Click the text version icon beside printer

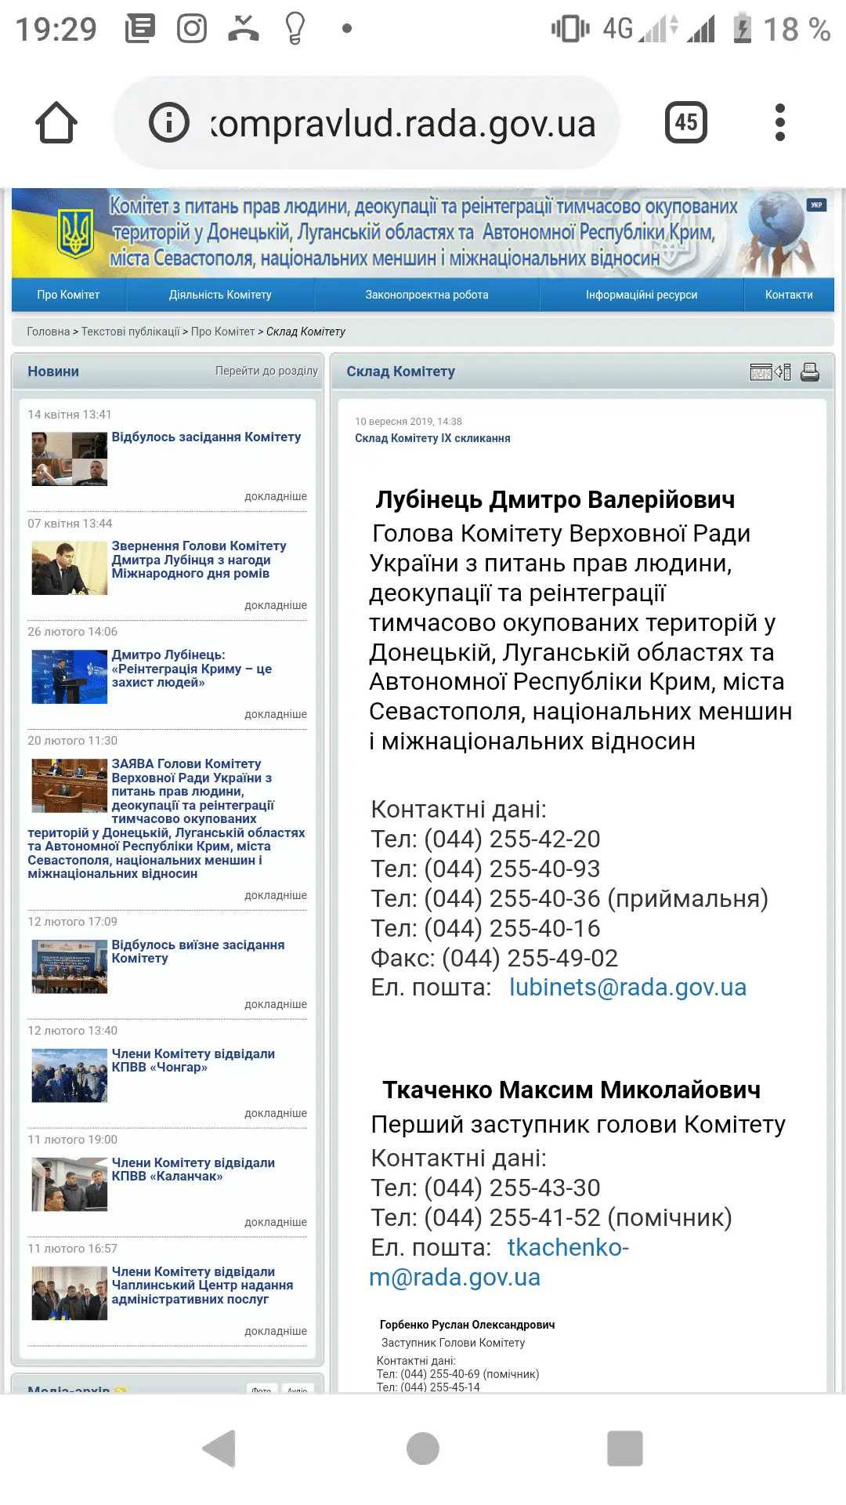point(770,372)
